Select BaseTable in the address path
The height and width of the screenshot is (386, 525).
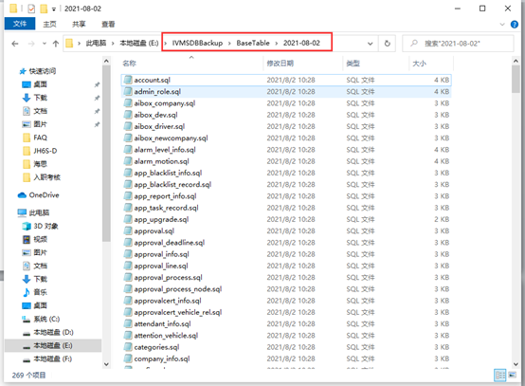click(x=253, y=43)
